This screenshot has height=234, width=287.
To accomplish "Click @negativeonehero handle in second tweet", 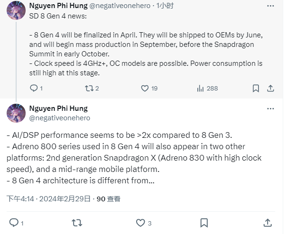I will [59, 117].
